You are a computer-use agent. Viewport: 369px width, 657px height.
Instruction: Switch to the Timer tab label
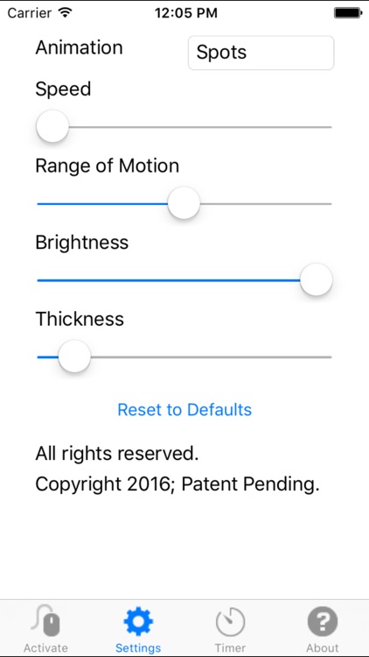[x=230, y=647]
